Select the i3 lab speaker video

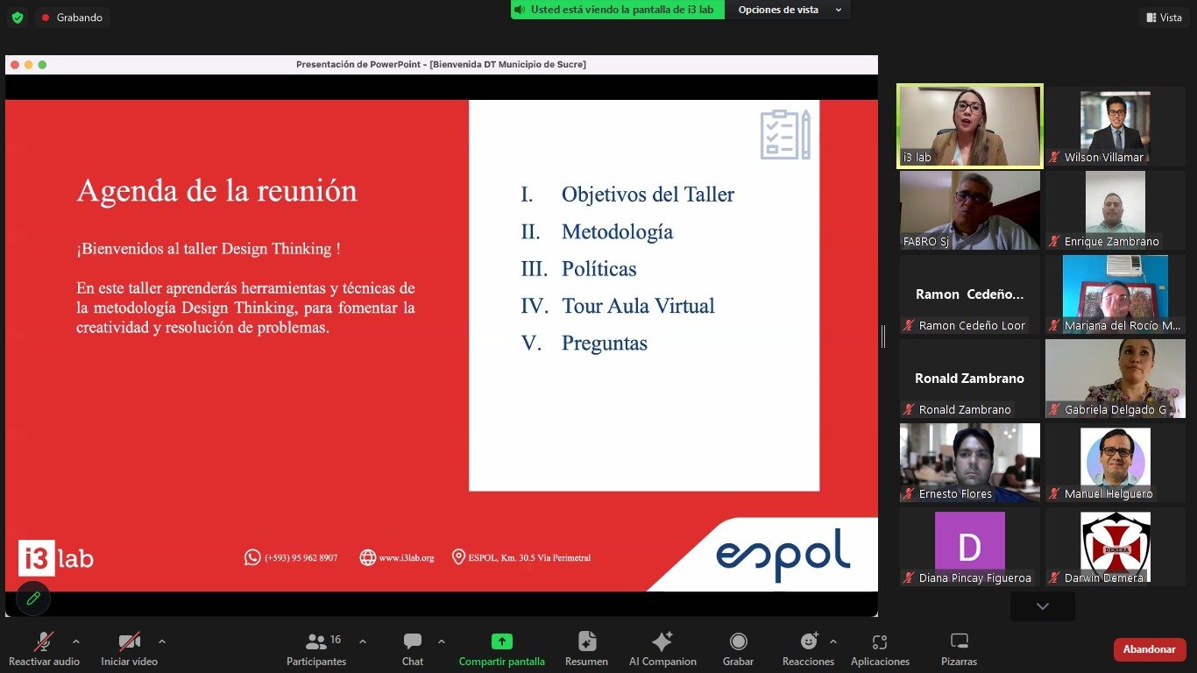[x=970, y=125]
